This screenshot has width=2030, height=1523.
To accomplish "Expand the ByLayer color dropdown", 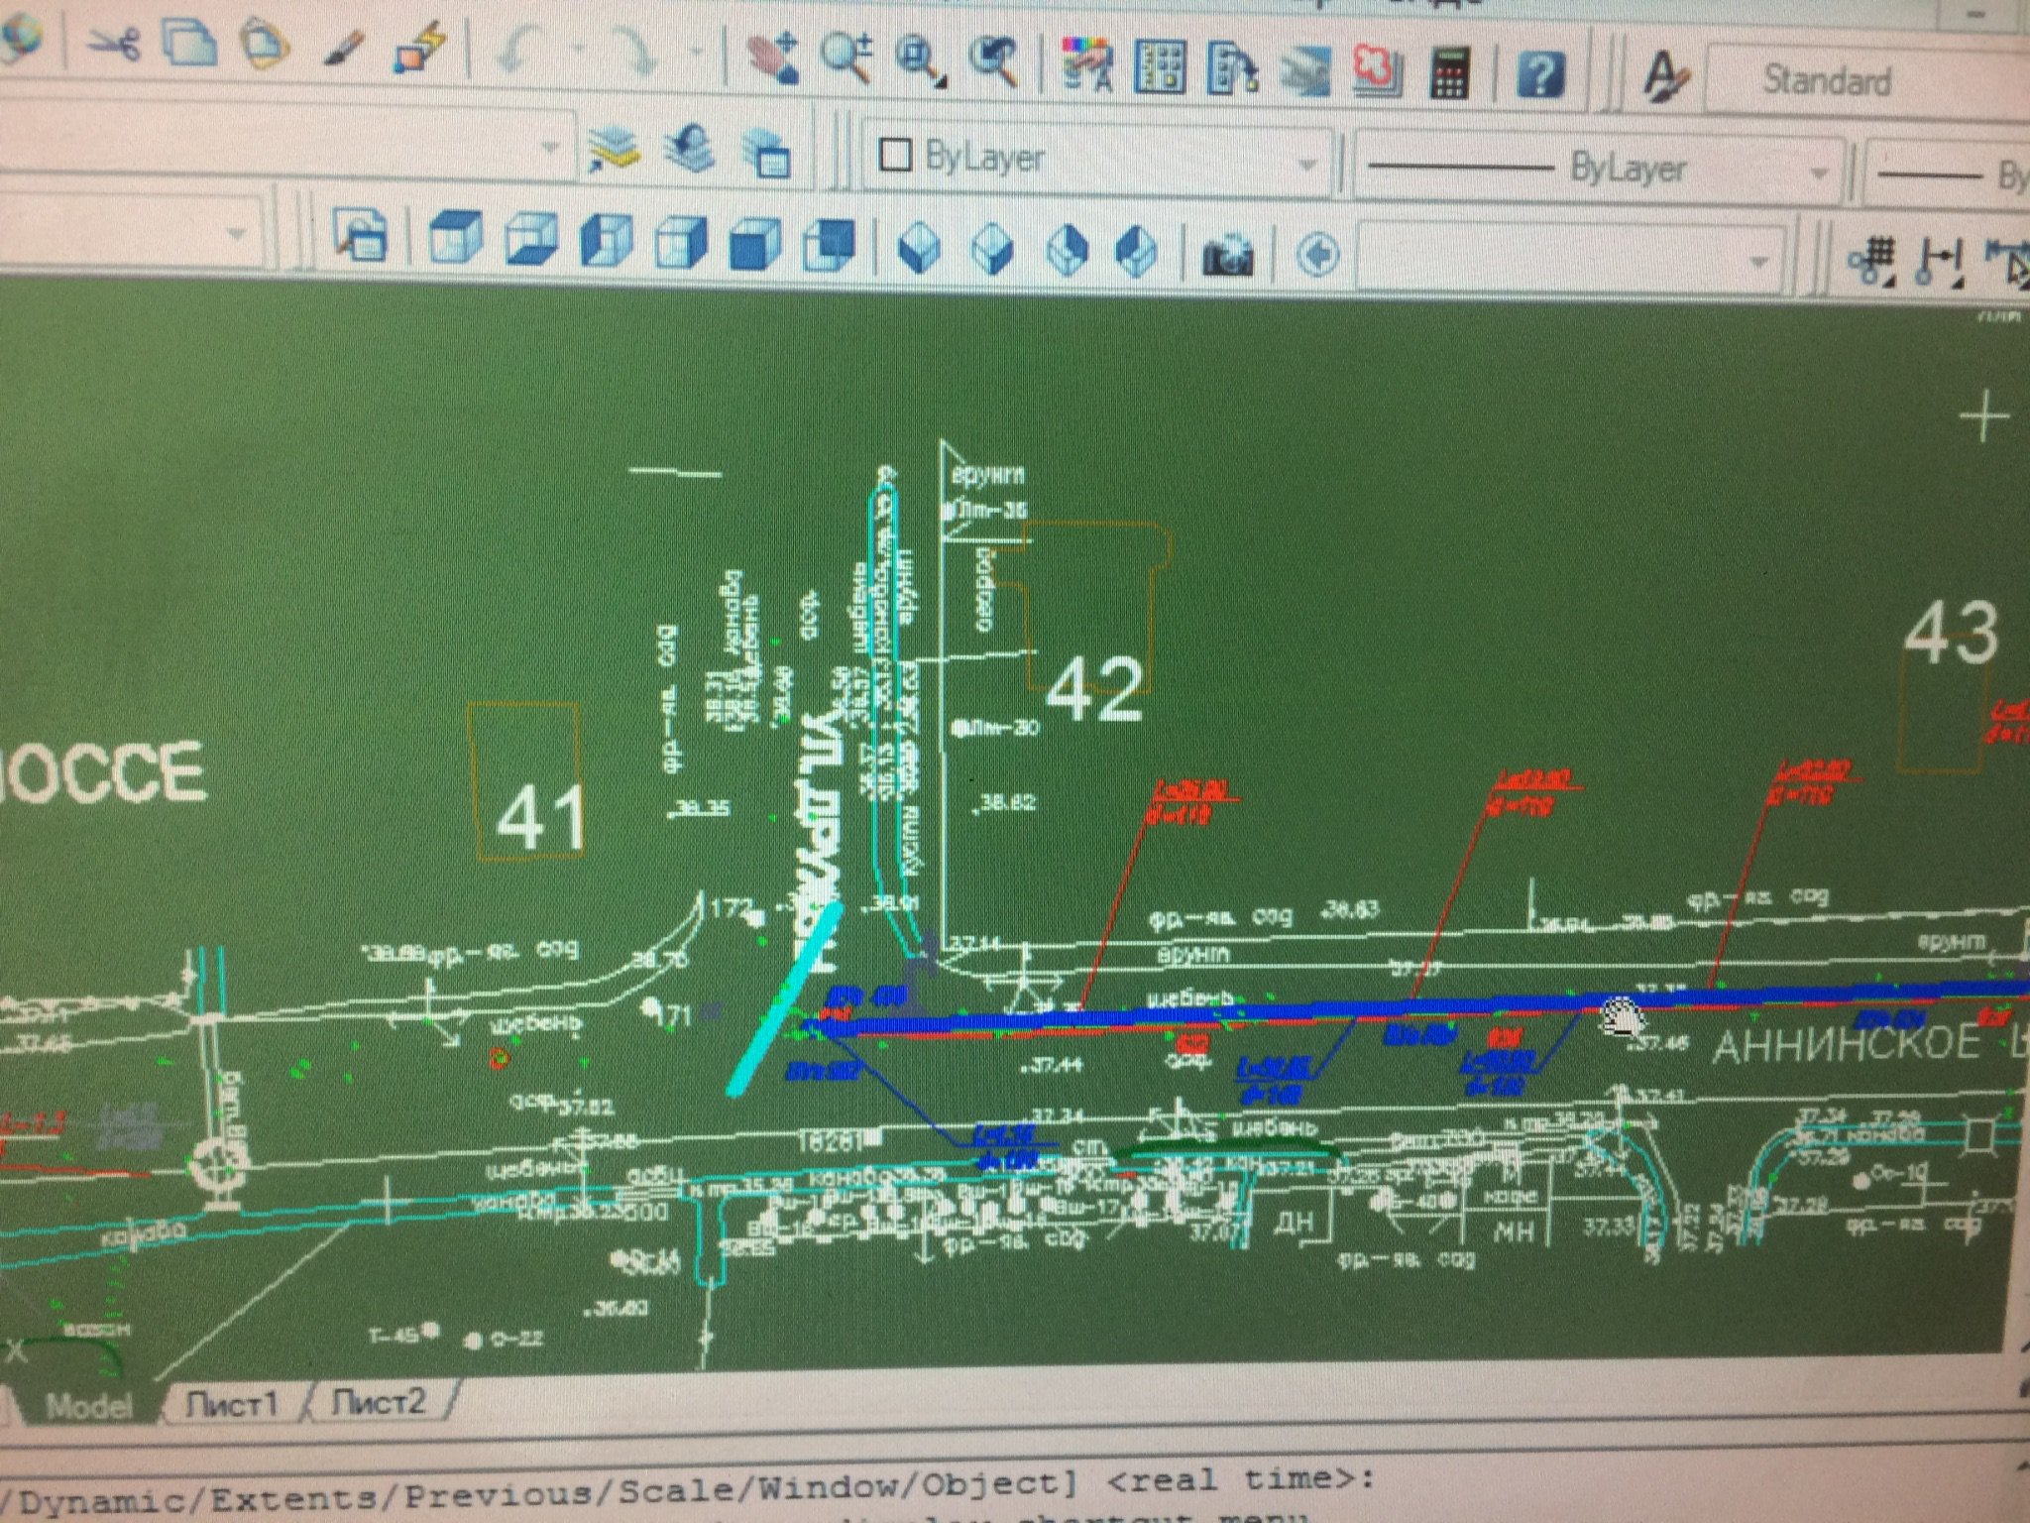I will point(1307,165).
